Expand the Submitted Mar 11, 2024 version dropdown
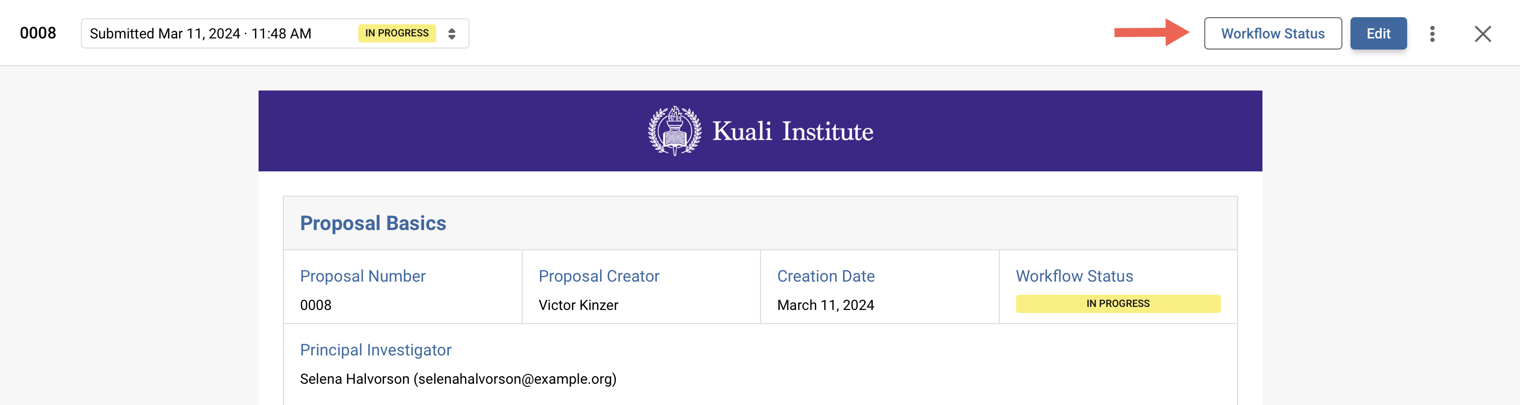 coord(200,33)
